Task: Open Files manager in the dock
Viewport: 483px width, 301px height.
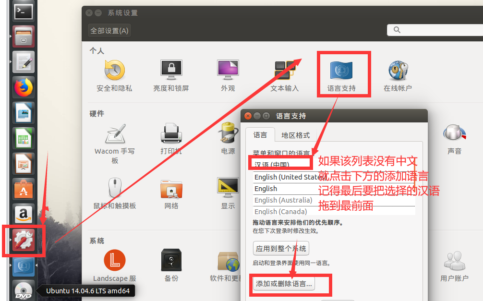Action: pyautogui.click(x=24, y=36)
